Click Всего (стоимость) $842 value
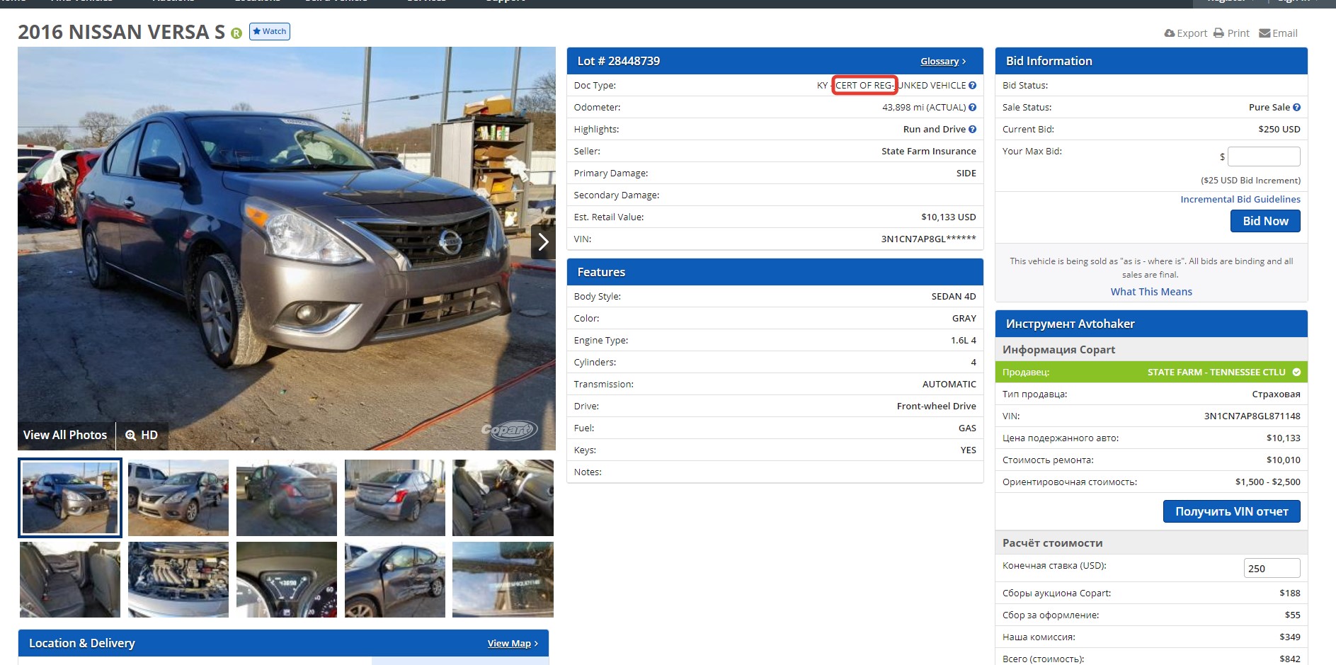 click(1289, 659)
